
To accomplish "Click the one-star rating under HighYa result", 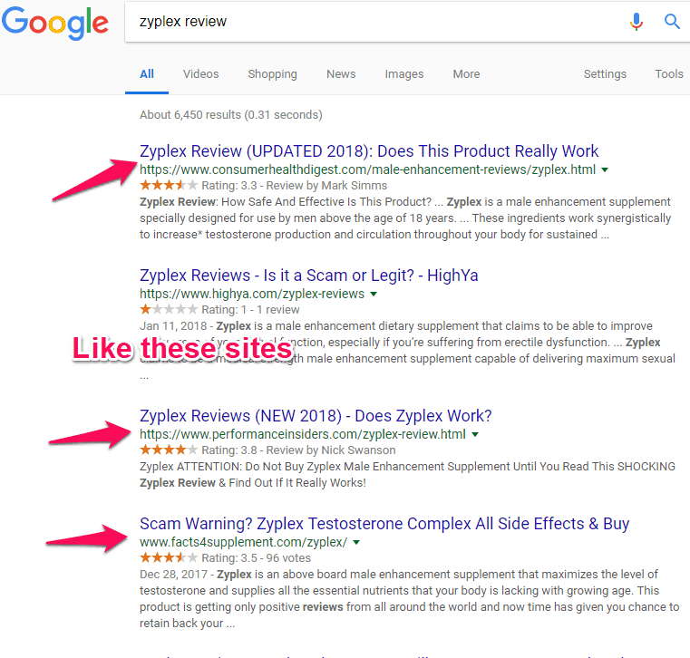I will click(x=169, y=309).
